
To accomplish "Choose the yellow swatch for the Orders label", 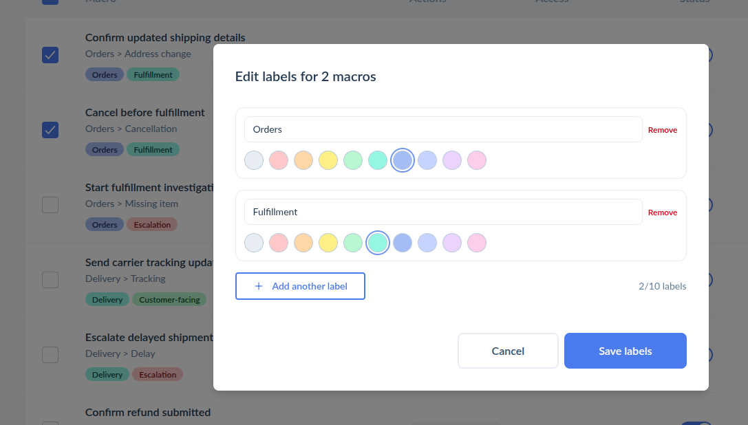I will (x=328, y=160).
